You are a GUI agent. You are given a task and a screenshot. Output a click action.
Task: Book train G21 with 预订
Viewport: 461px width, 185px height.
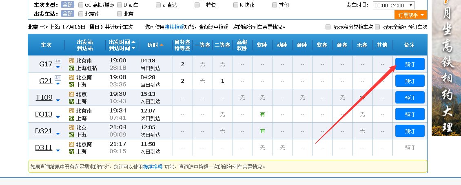click(410, 81)
